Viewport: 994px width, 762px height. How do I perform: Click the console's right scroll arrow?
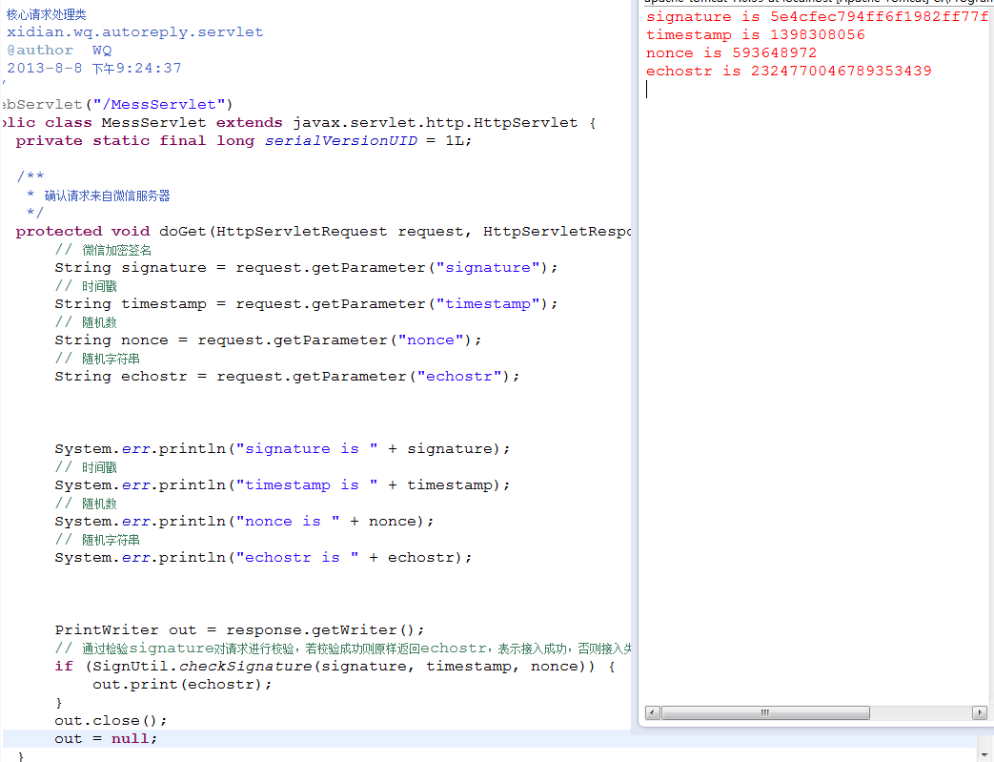click(x=980, y=712)
